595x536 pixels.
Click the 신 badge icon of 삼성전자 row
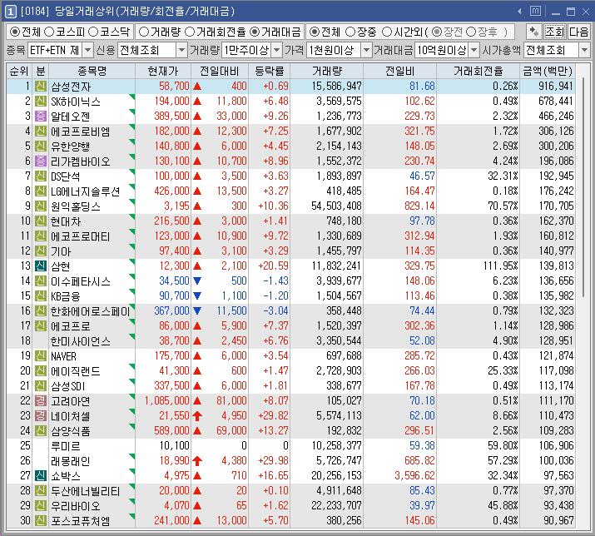[x=41, y=87]
